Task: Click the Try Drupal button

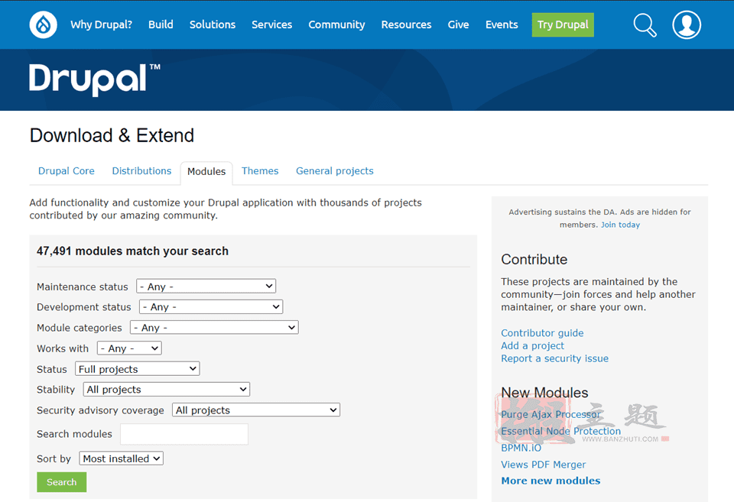Action: tap(563, 24)
